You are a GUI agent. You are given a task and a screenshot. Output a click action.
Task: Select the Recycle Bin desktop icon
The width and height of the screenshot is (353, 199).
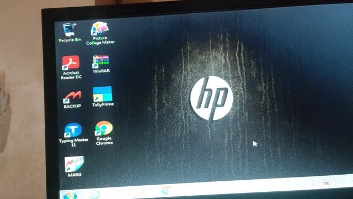pyautogui.click(x=70, y=32)
